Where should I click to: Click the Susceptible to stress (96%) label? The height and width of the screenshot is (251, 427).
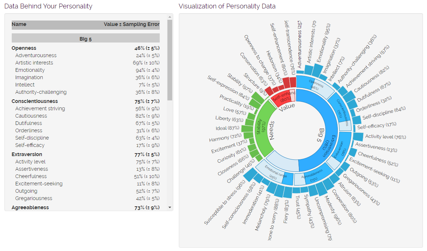tap(225, 203)
